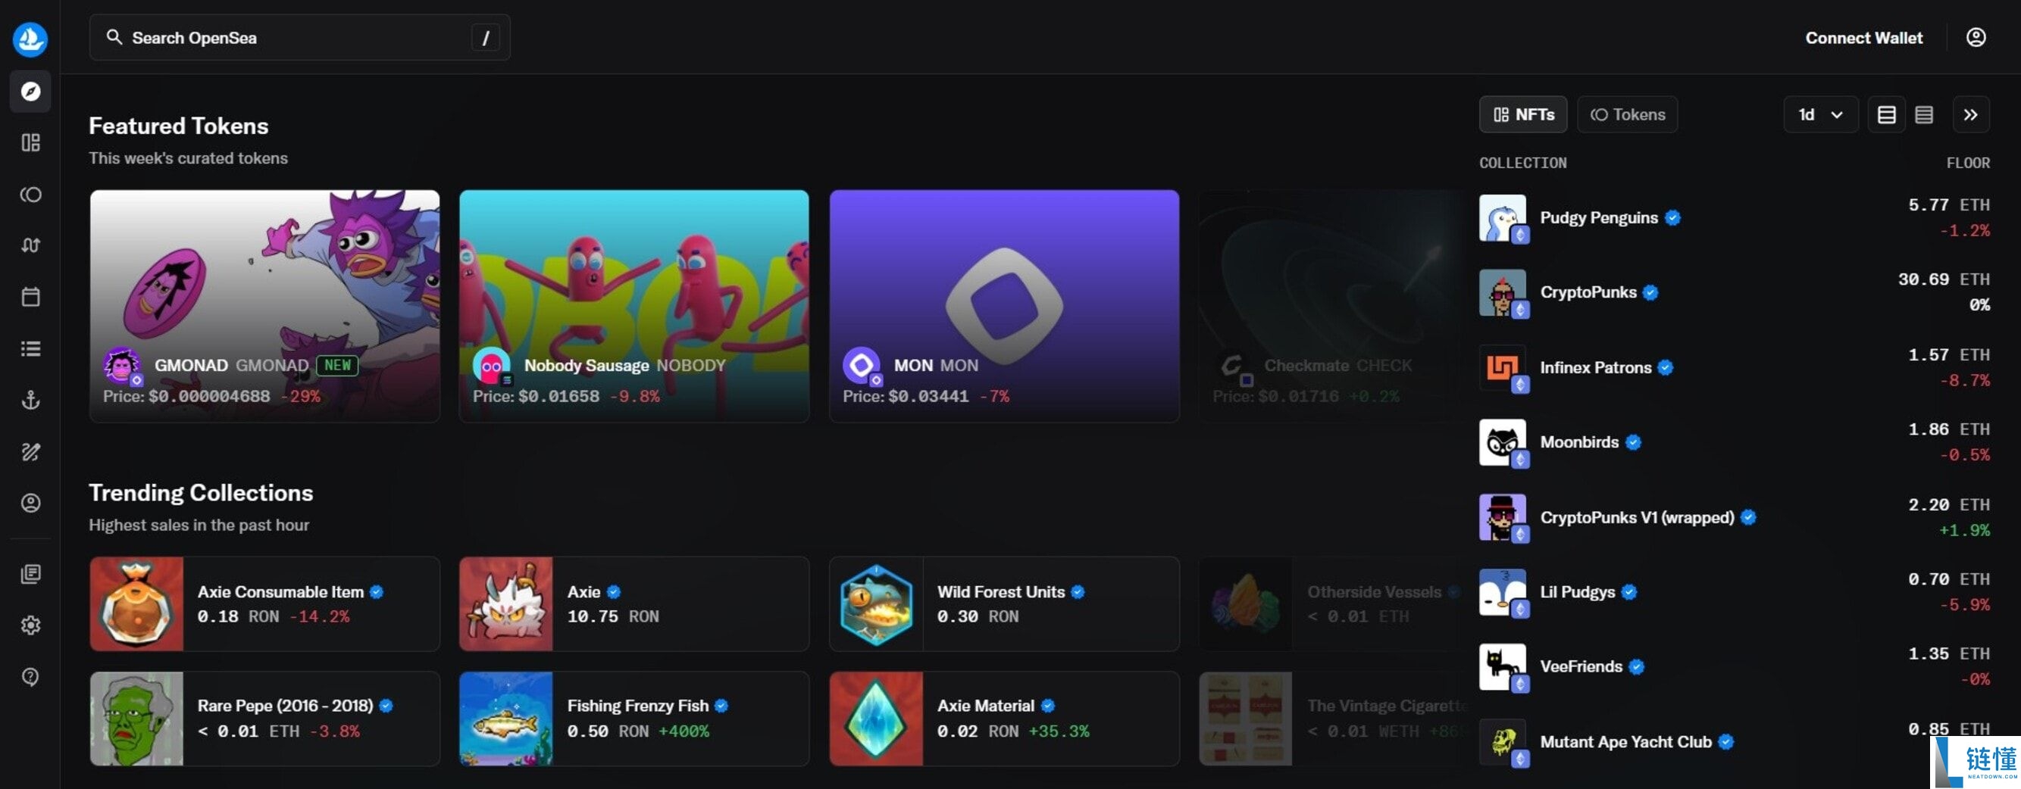Click the Infinex Patrons avatar icon

tap(1503, 368)
